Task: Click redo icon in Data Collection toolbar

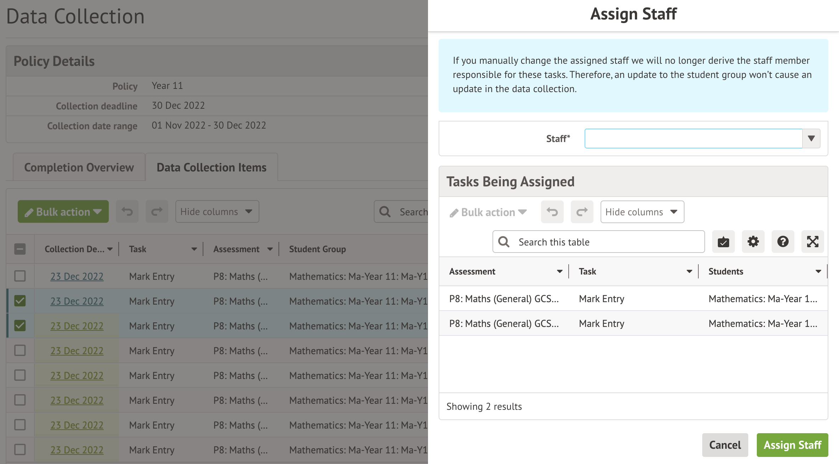Action: click(x=157, y=212)
